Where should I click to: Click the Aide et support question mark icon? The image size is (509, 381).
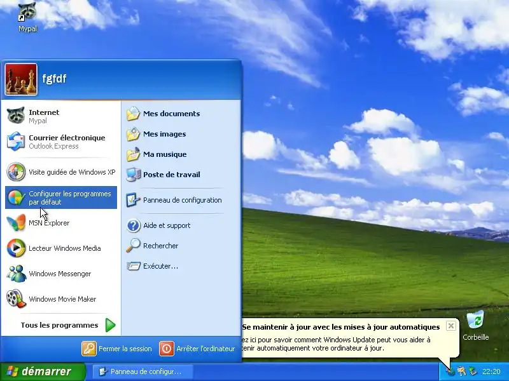(x=133, y=225)
